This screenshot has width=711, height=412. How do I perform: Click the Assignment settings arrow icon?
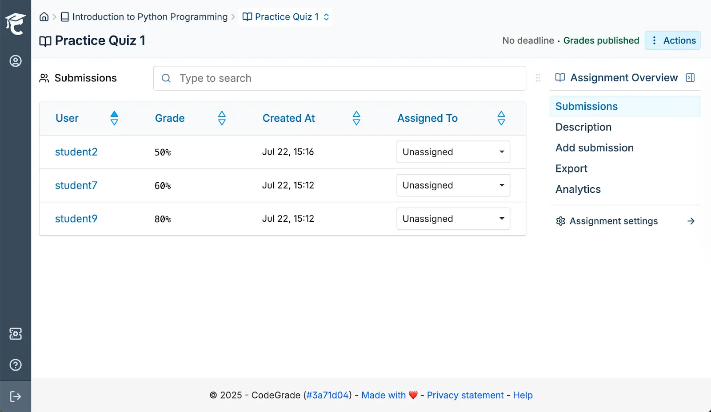691,221
